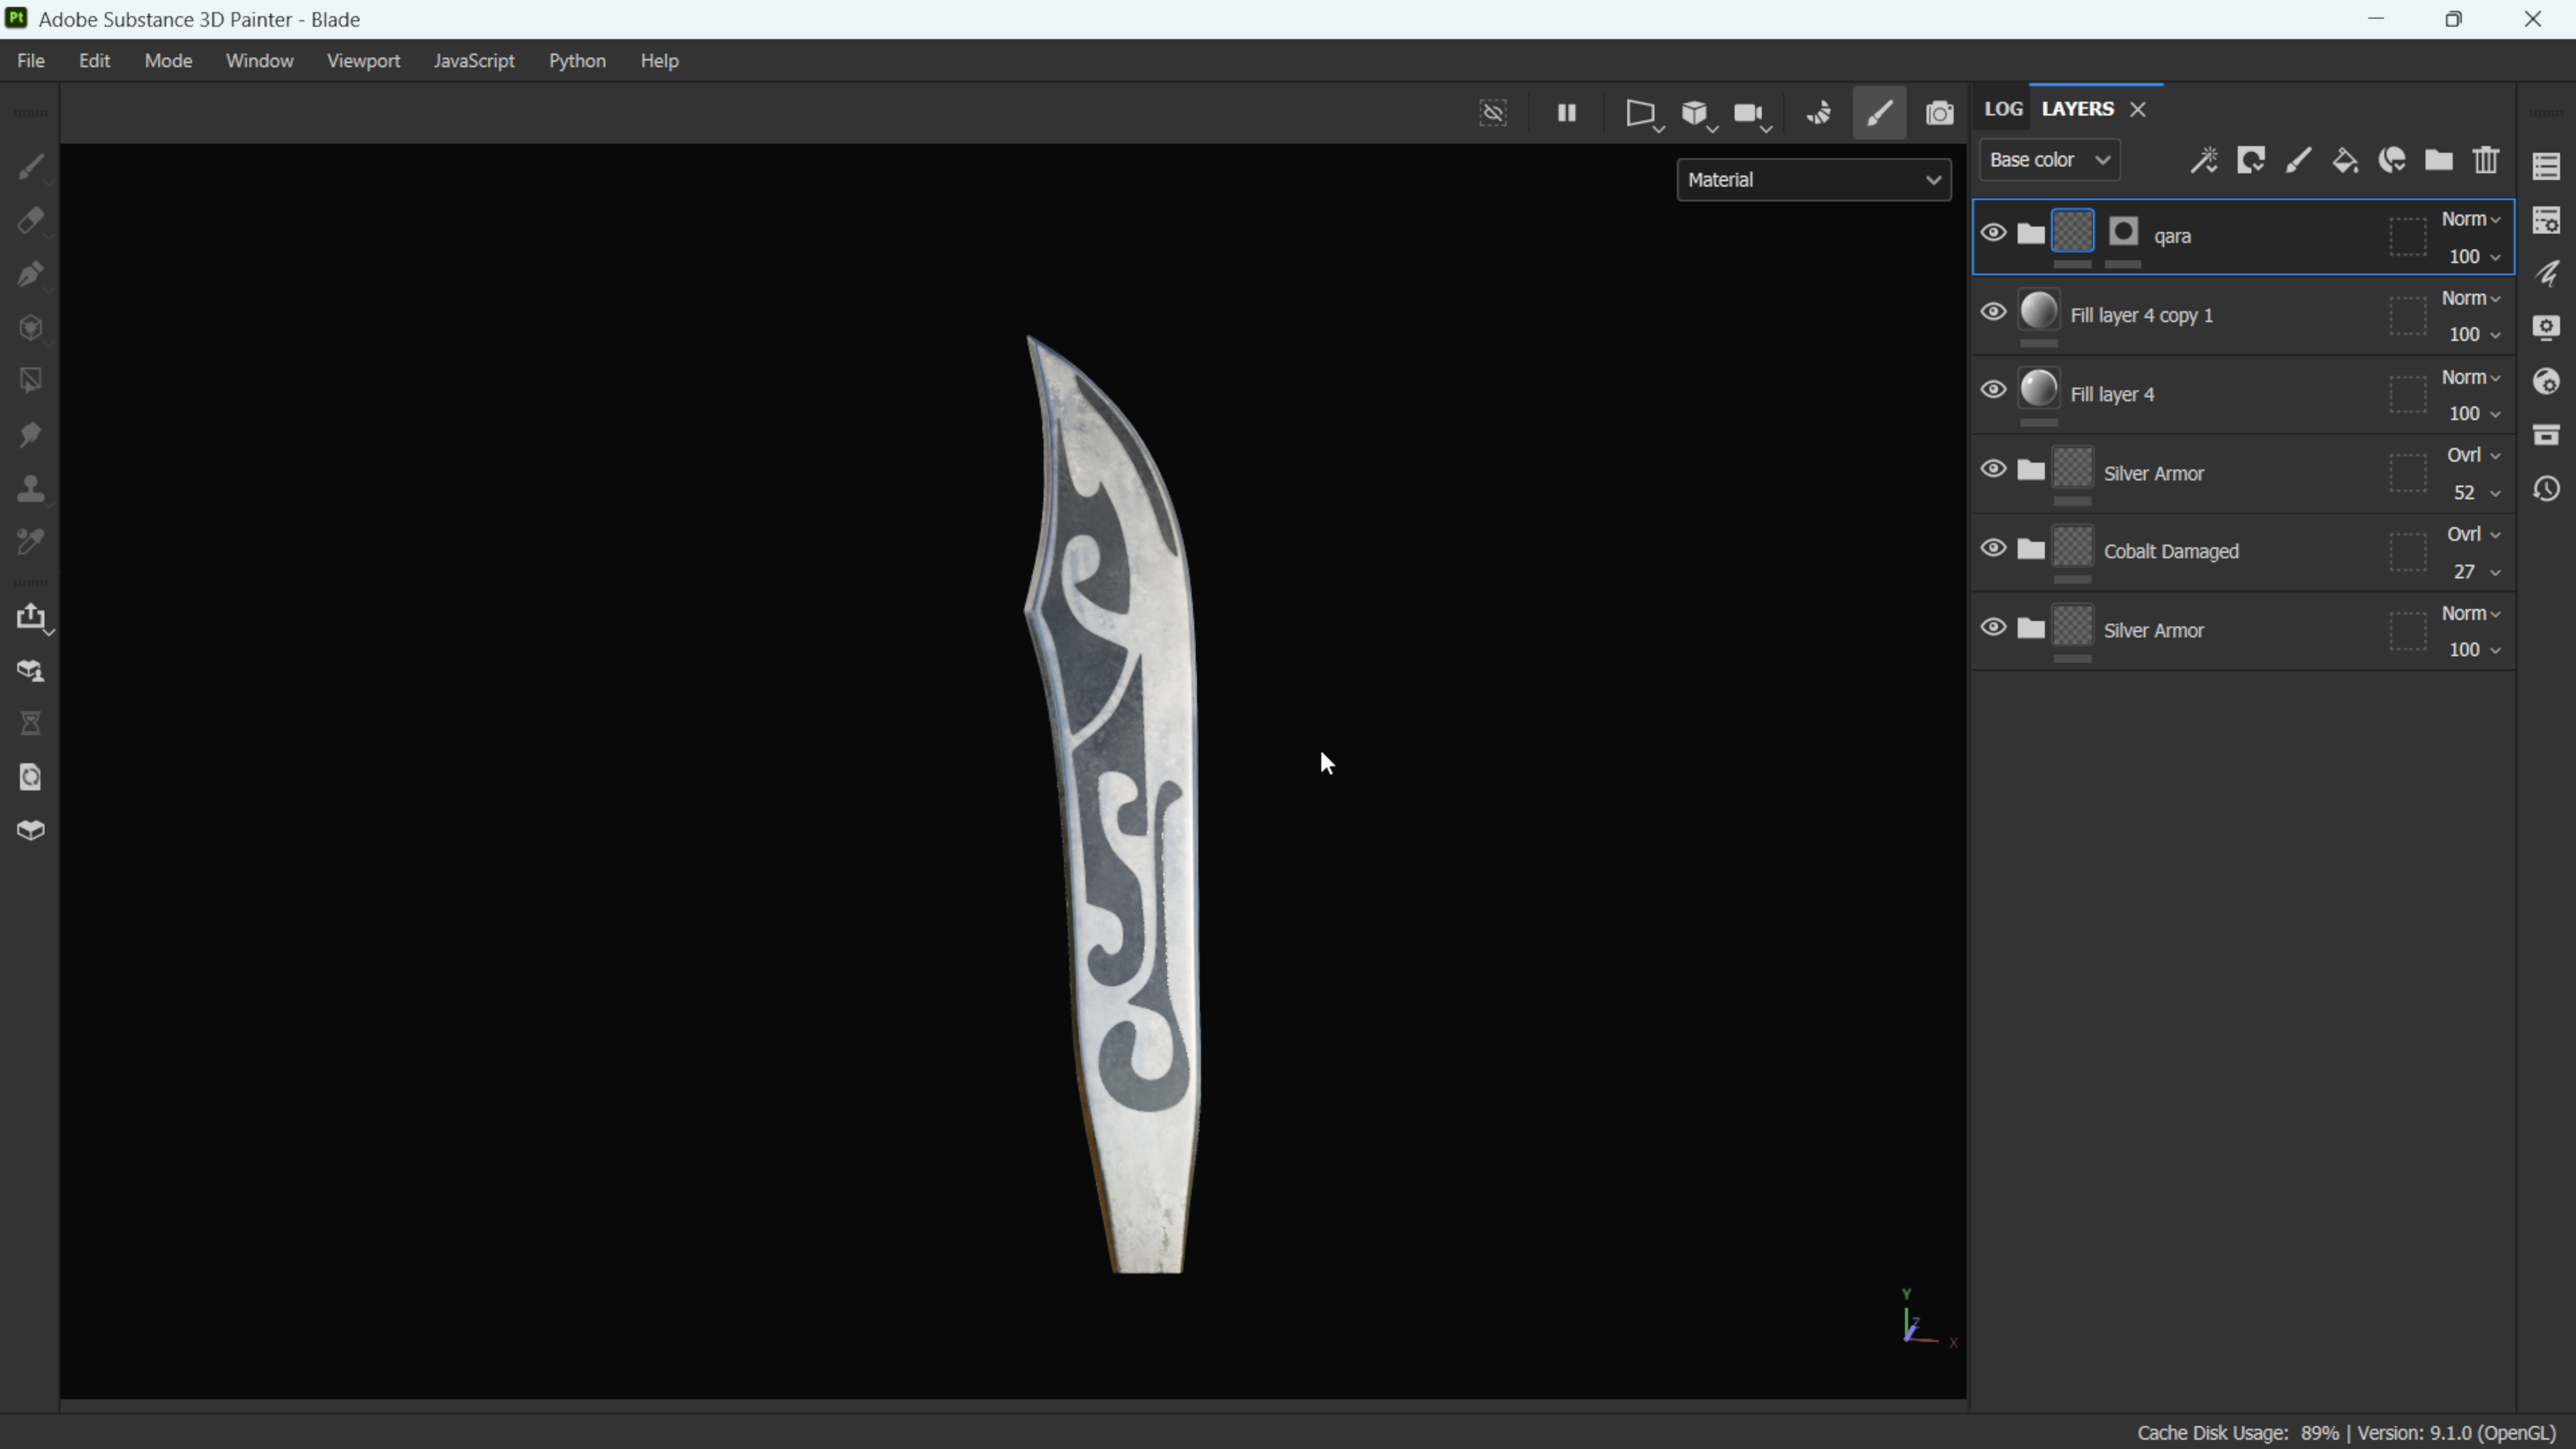Open Shader Settings panel icon
2576x1449 pixels.
pyautogui.click(x=2546, y=381)
